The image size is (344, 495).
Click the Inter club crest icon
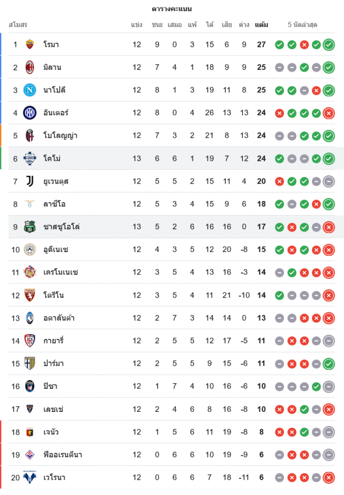tap(30, 113)
